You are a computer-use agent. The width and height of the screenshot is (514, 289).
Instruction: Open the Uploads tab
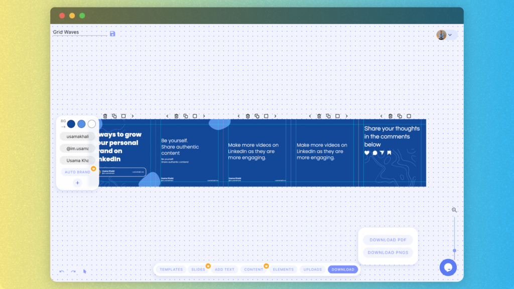click(313, 269)
